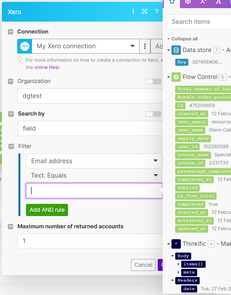Click the Flow Control gear icon

tap(176, 77)
